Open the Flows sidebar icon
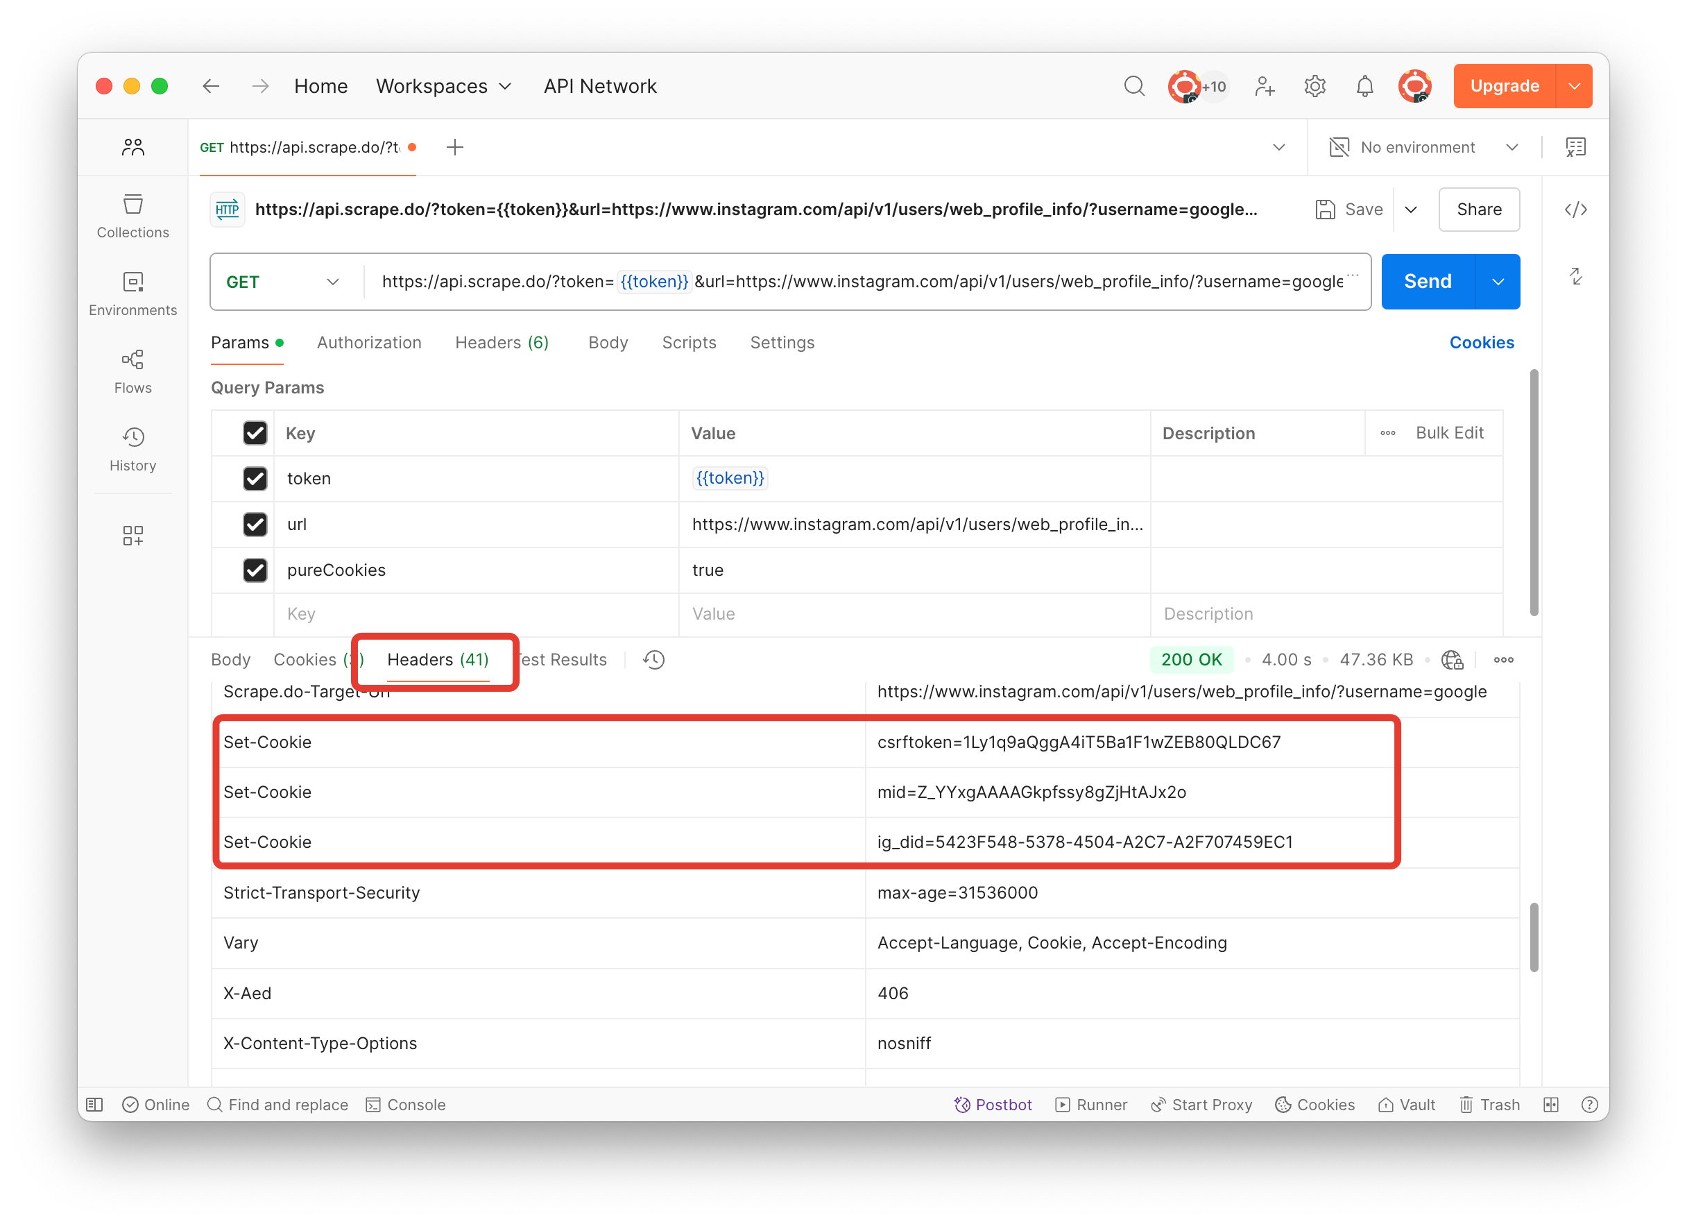1687x1224 pixels. tap(132, 371)
